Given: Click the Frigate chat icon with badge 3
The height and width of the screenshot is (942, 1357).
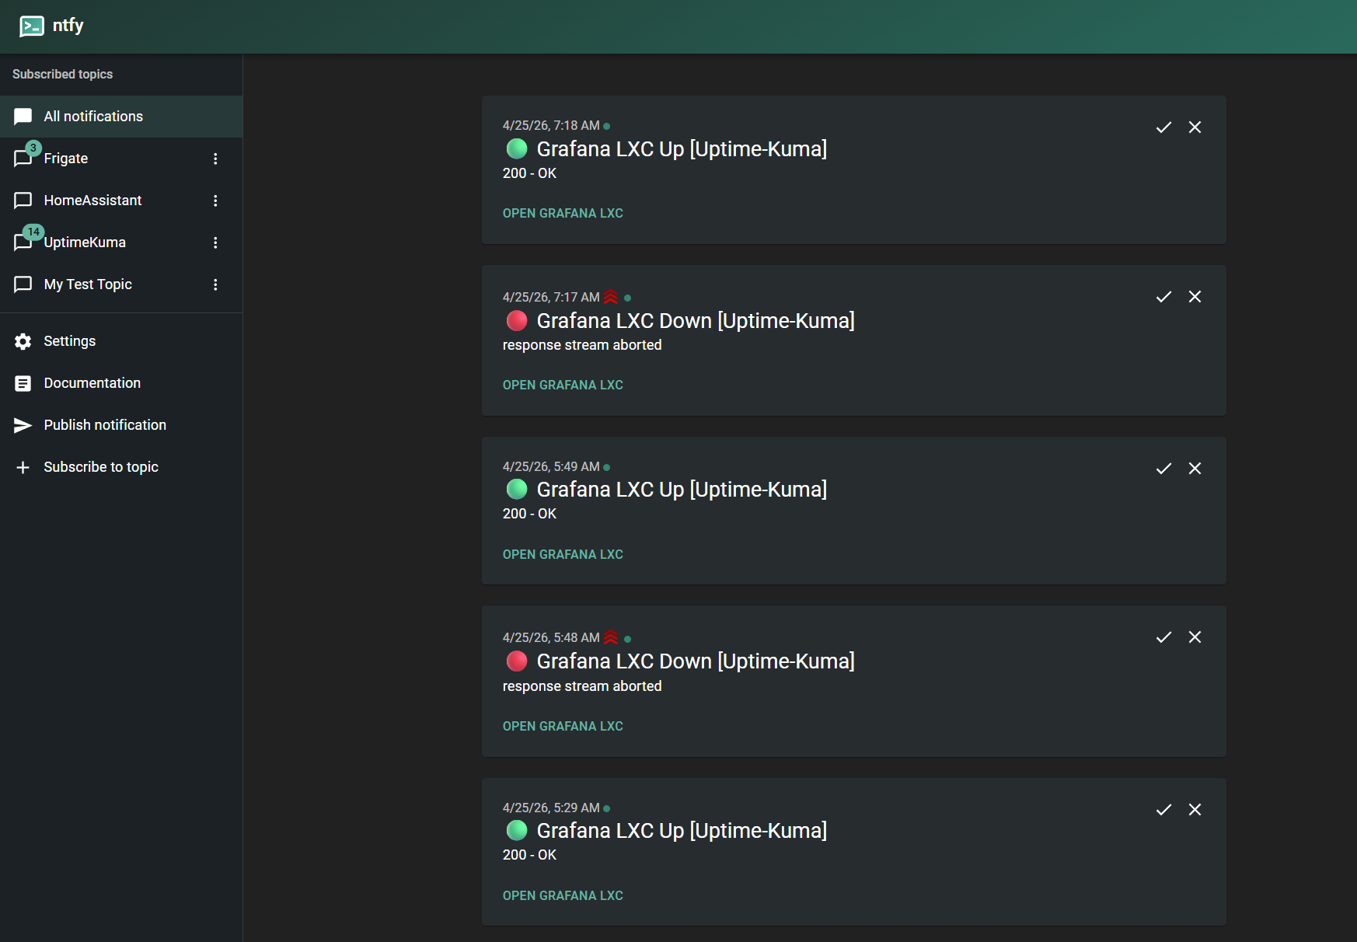Looking at the screenshot, I should pyautogui.click(x=24, y=158).
